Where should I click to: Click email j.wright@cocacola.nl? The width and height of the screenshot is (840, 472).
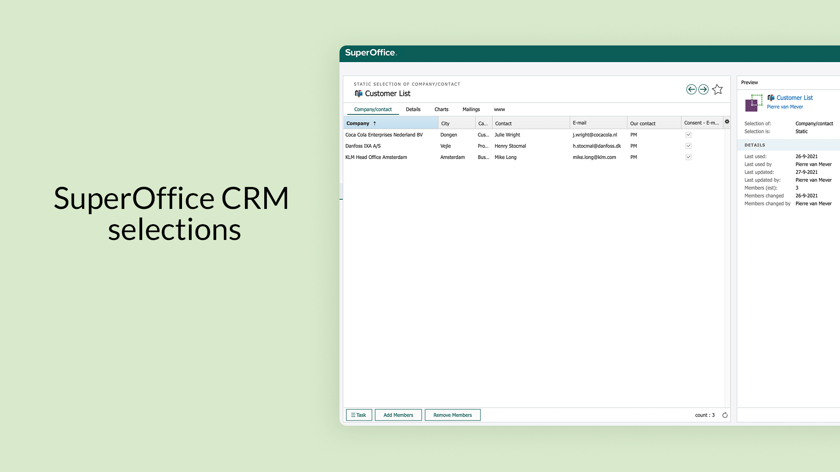[595, 135]
